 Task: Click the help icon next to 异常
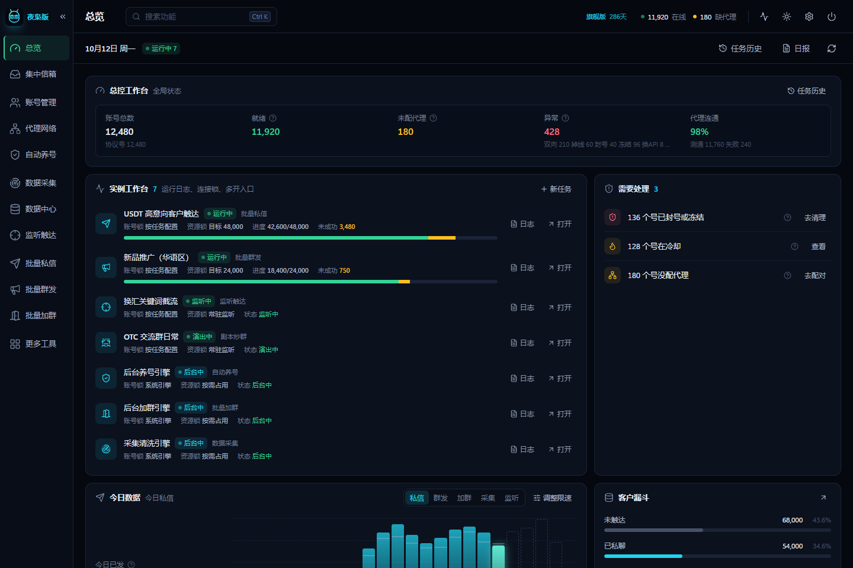pyautogui.click(x=565, y=118)
